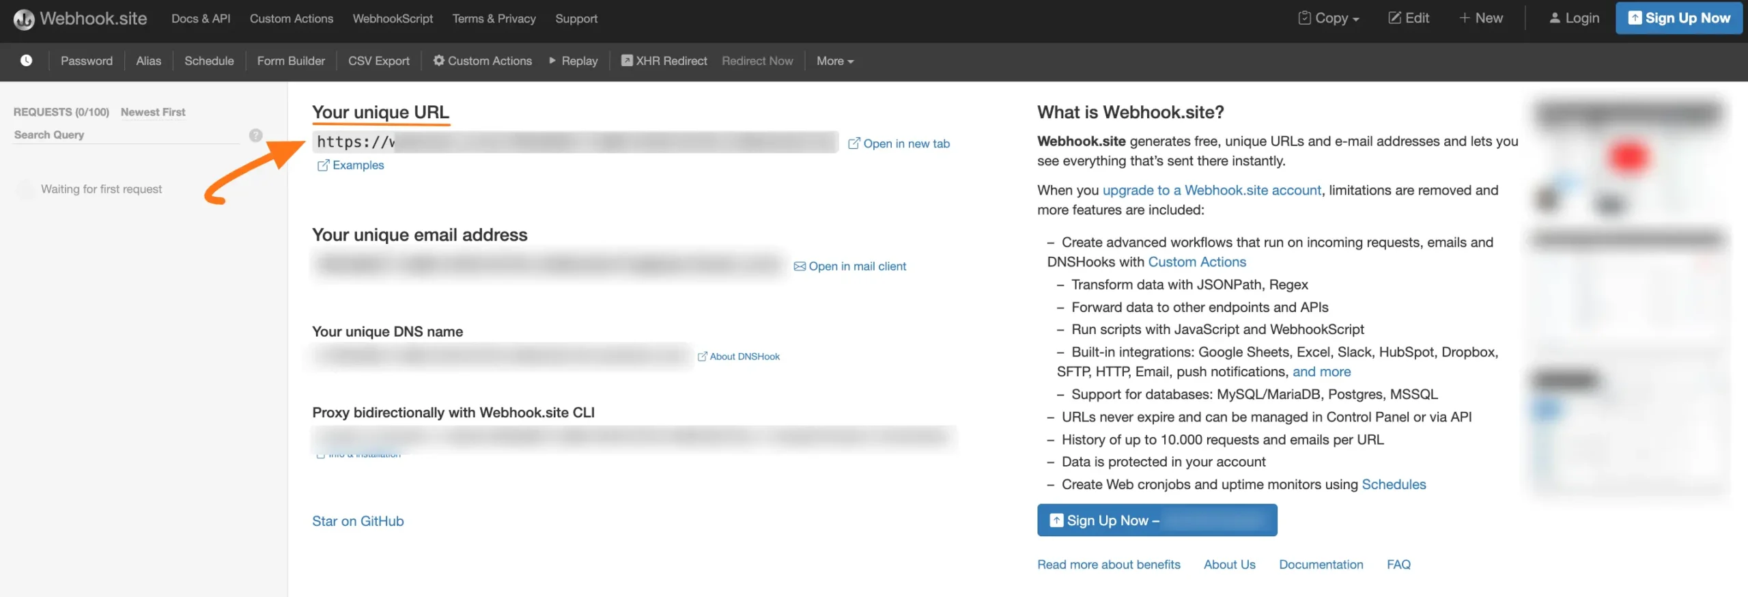1748x597 pixels.
Task: Toggle Newest First sort order
Action: coord(153,112)
